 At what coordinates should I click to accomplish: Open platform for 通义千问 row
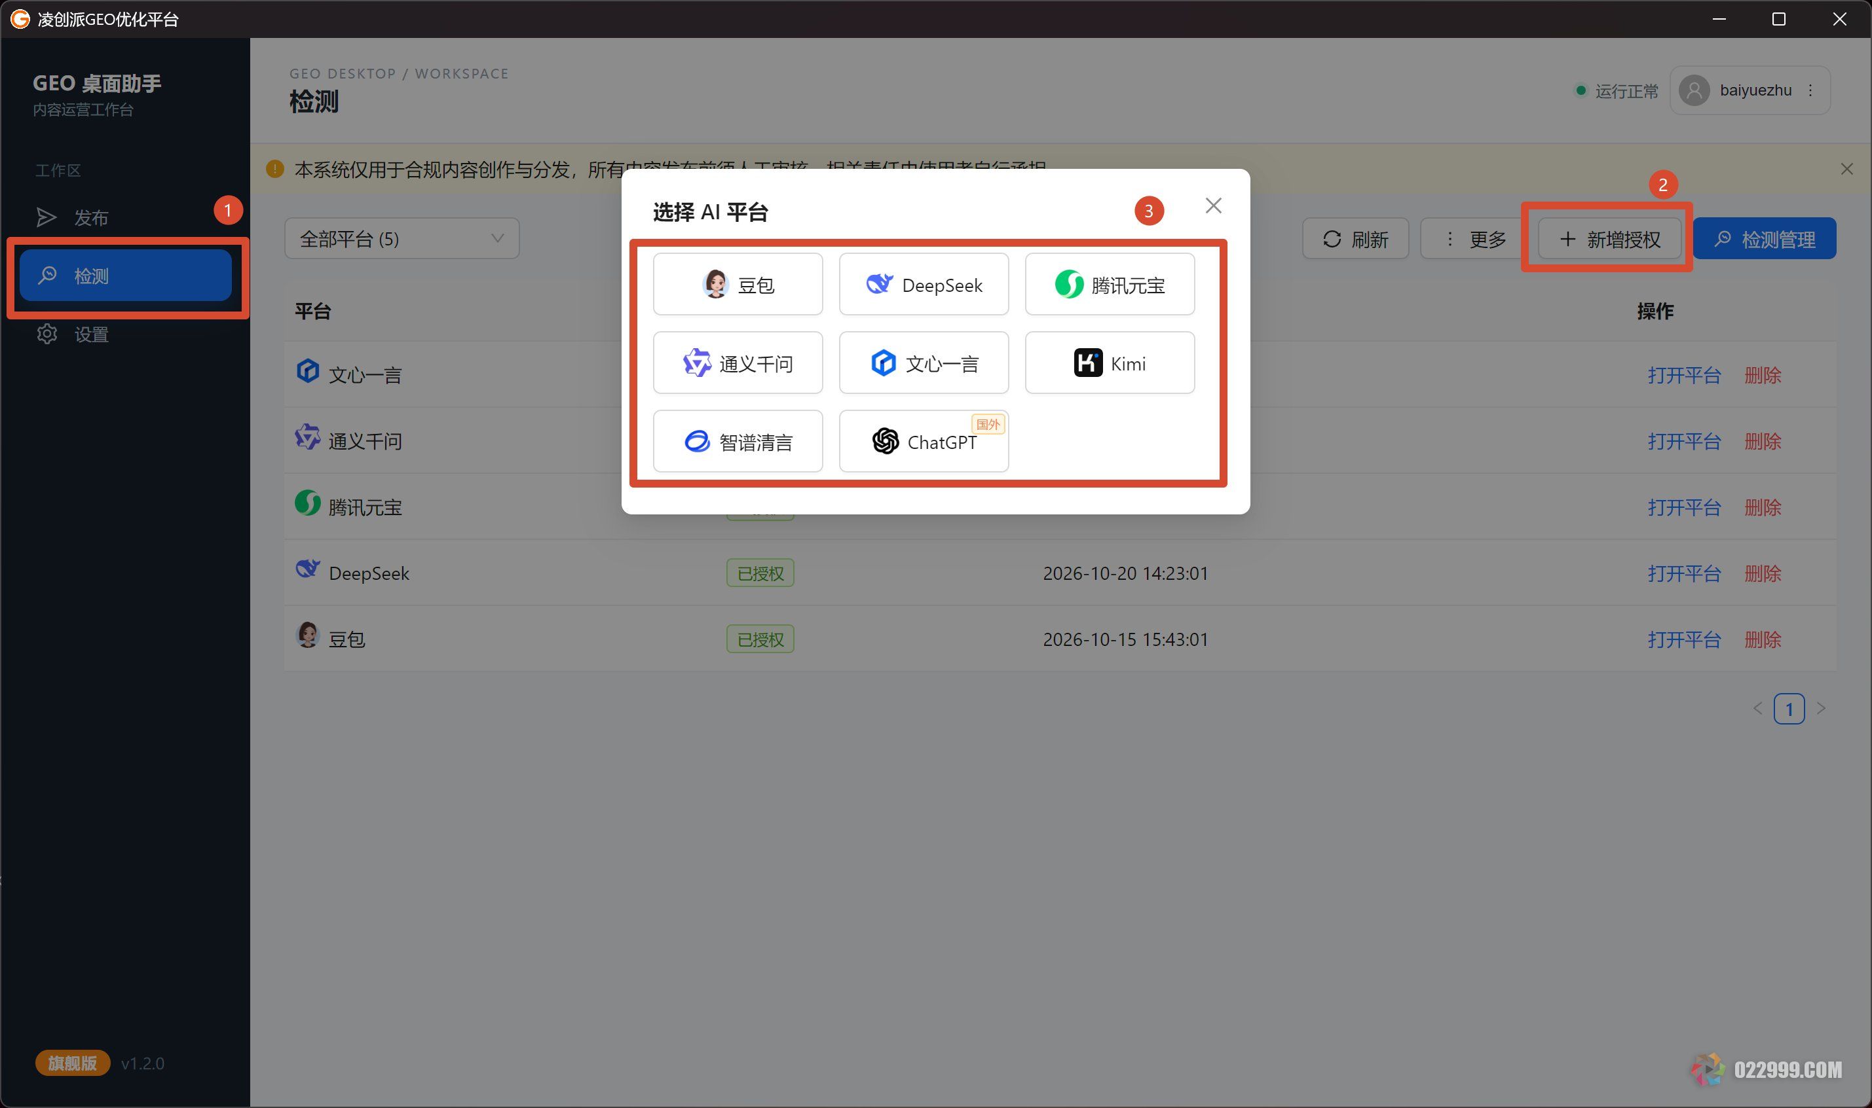point(1684,441)
